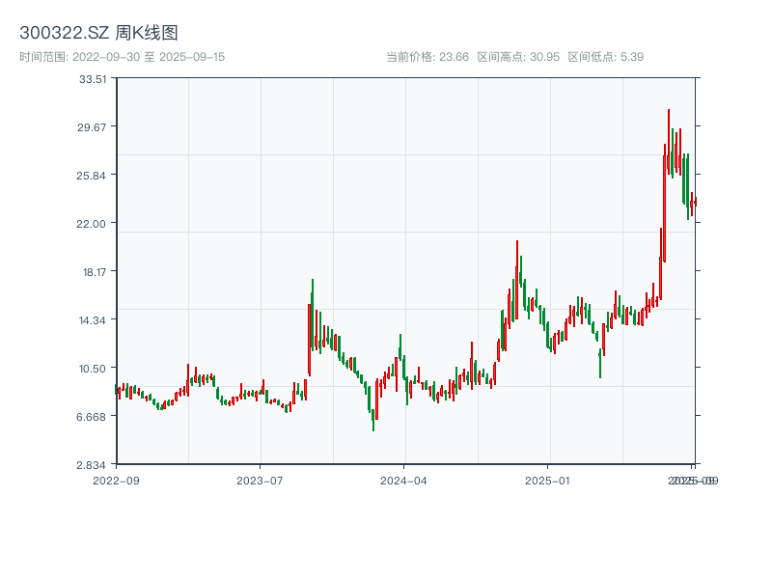Screen dimensions: 772x579
Task: Click the chart title 300322.SZ 周K线图
Action: [98, 33]
